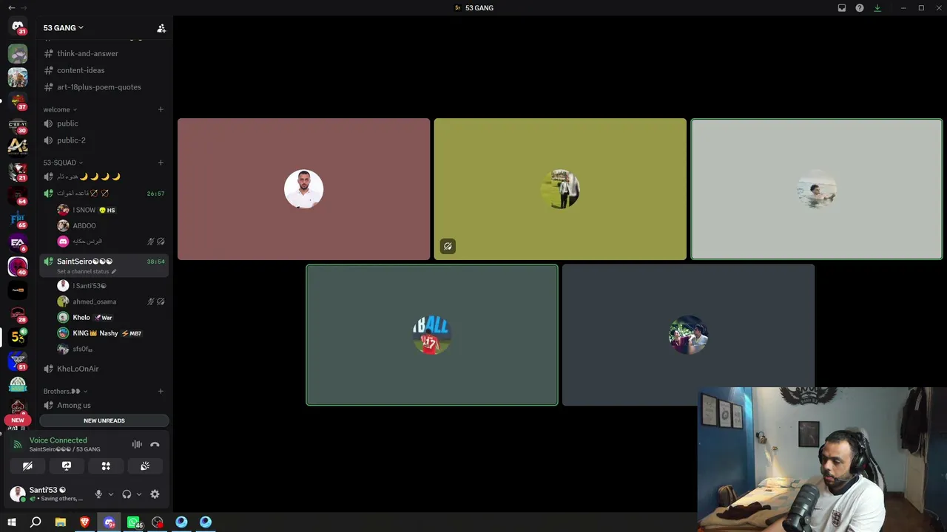947x532 pixels.
Task: Toggle camera on in voice panel
Action: coord(27,466)
